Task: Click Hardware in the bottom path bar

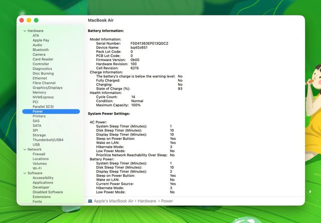Action: tap(147, 201)
